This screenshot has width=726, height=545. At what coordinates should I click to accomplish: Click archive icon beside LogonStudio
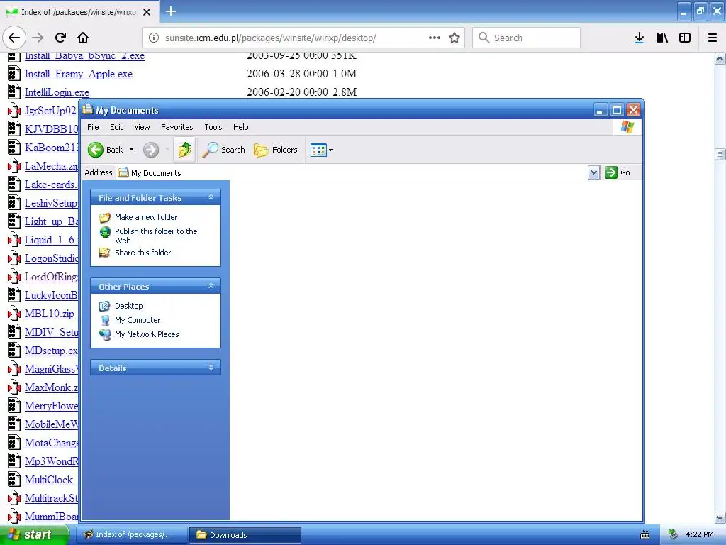[x=14, y=258]
